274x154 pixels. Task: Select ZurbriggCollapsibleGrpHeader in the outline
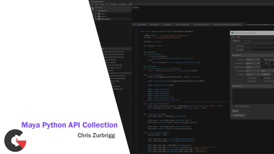pos(114,54)
